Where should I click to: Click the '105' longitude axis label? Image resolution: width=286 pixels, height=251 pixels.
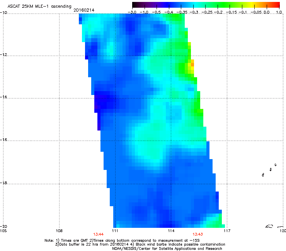3,231
